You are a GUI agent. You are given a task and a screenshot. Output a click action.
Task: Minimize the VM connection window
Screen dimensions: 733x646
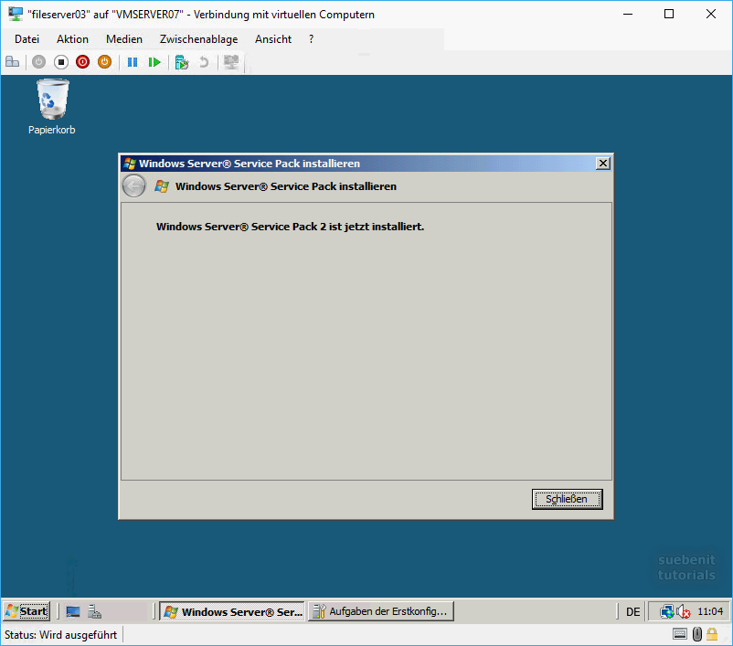(628, 14)
